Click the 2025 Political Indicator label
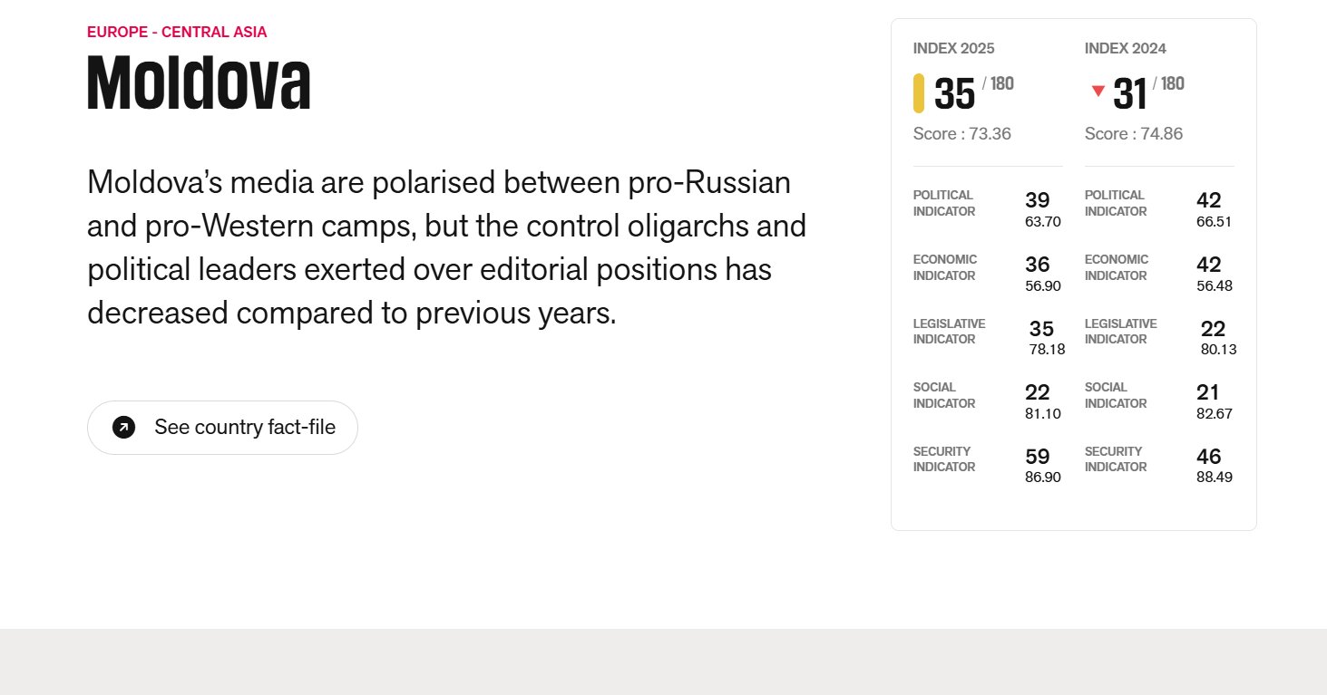The height and width of the screenshot is (695, 1327). [944, 203]
